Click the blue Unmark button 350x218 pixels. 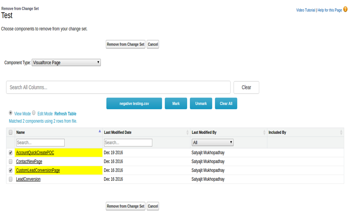click(x=201, y=104)
